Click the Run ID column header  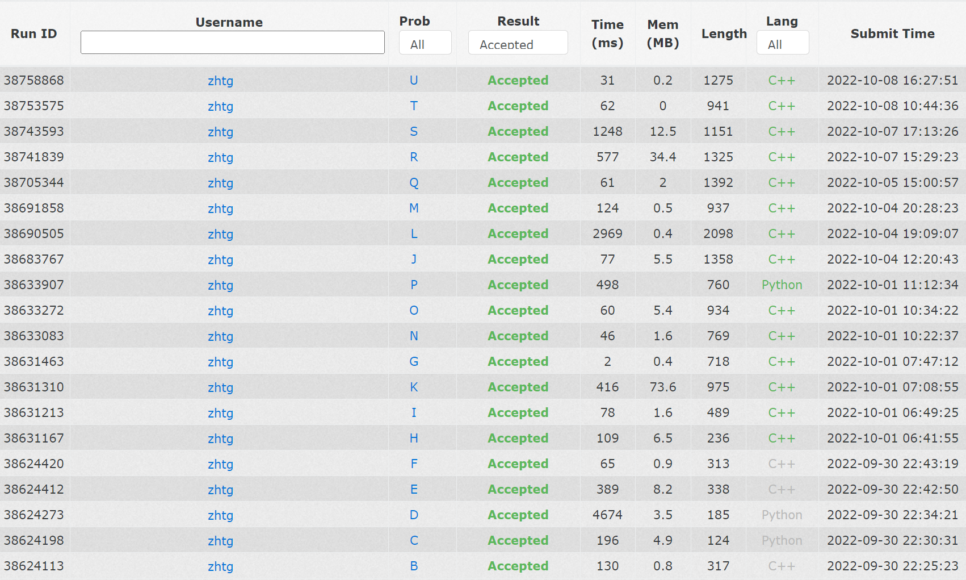coord(34,34)
